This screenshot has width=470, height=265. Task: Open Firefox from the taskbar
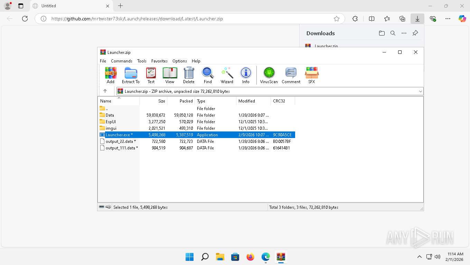click(251, 257)
